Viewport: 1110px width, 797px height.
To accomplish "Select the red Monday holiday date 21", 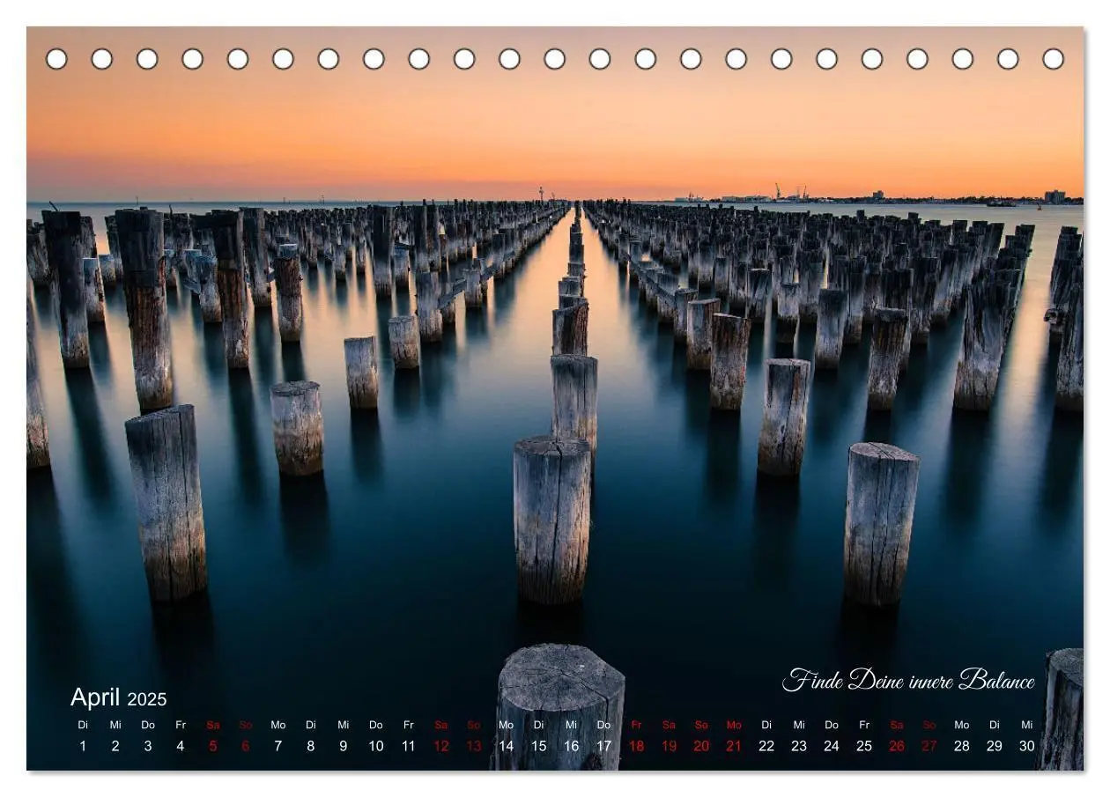I will click(734, 746).
